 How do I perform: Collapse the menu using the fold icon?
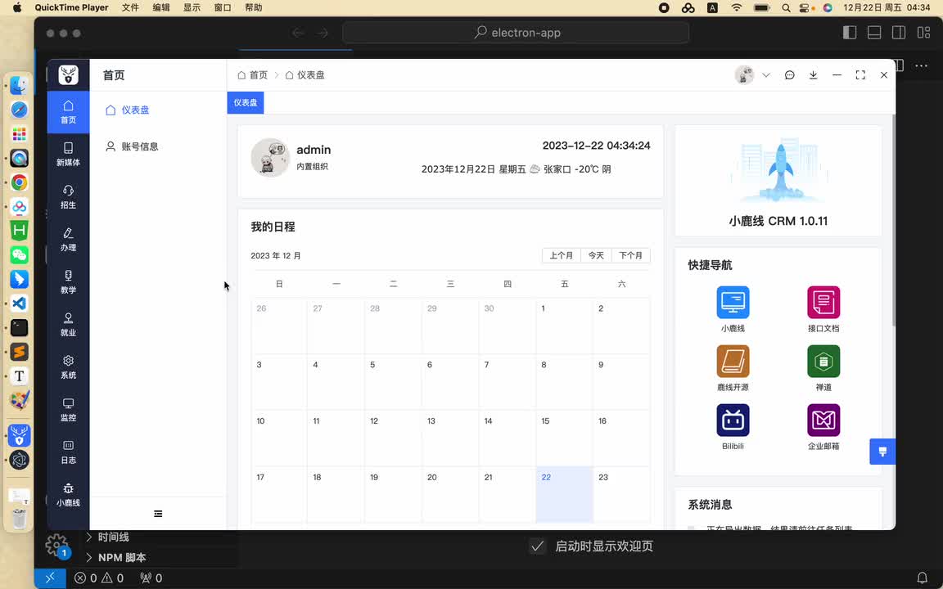[158, 514]
